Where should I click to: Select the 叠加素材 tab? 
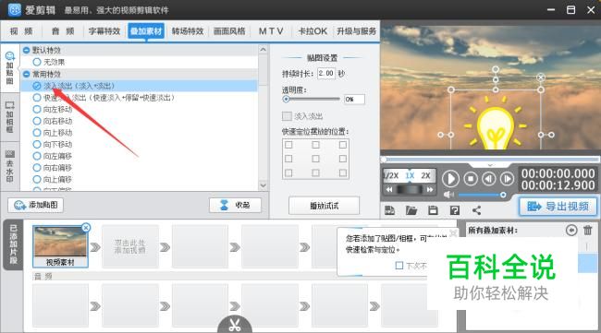[x=146, y=31]
